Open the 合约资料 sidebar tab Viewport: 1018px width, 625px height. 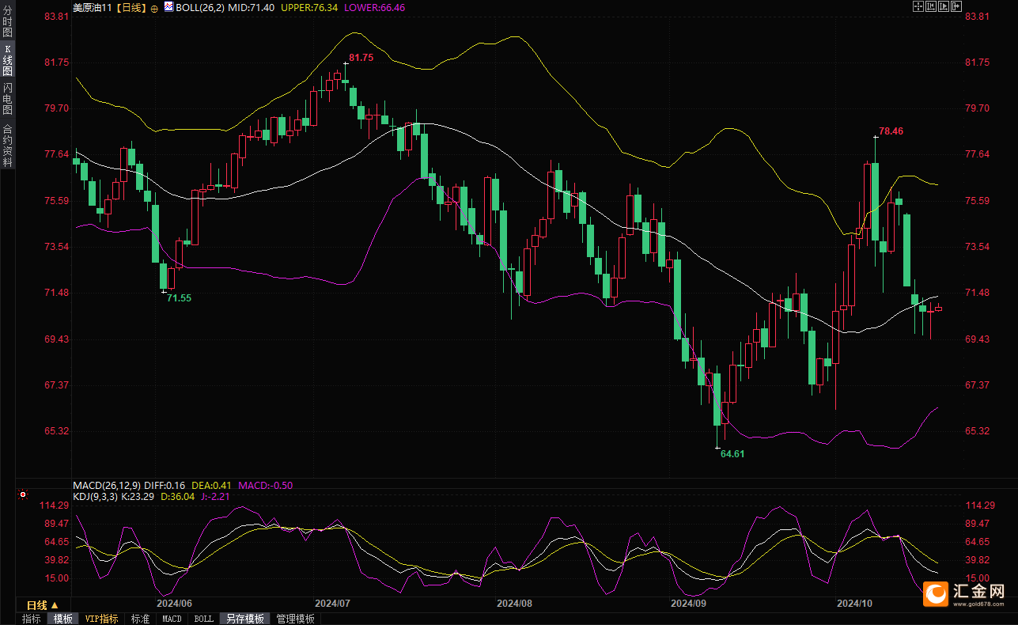click(7, 144)
